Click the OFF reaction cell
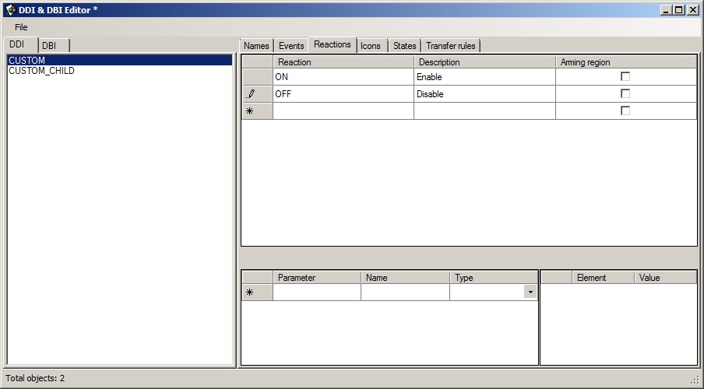 pos(343,94)
